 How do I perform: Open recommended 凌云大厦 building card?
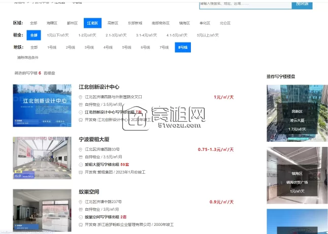pos(297,113)
